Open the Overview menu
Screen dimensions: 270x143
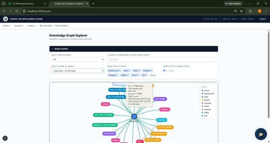click(x=19, y=26)
